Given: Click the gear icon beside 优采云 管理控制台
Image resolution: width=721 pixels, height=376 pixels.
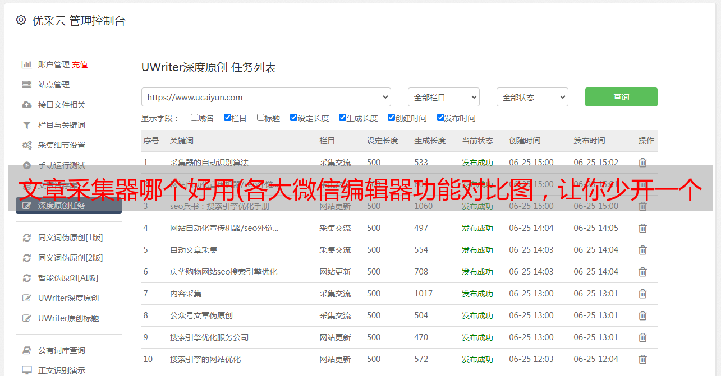Looking at the screenshot, I should coord(21,20).
